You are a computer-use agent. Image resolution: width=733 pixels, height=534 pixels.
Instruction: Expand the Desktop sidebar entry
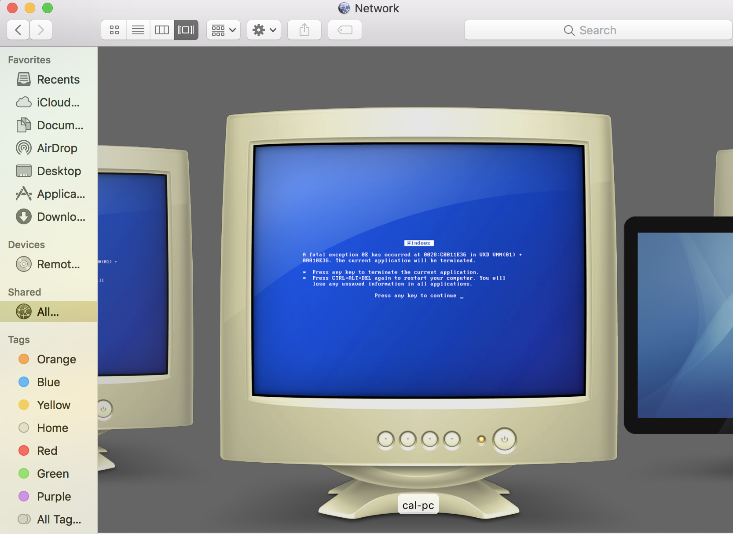(x=59, y=171)
